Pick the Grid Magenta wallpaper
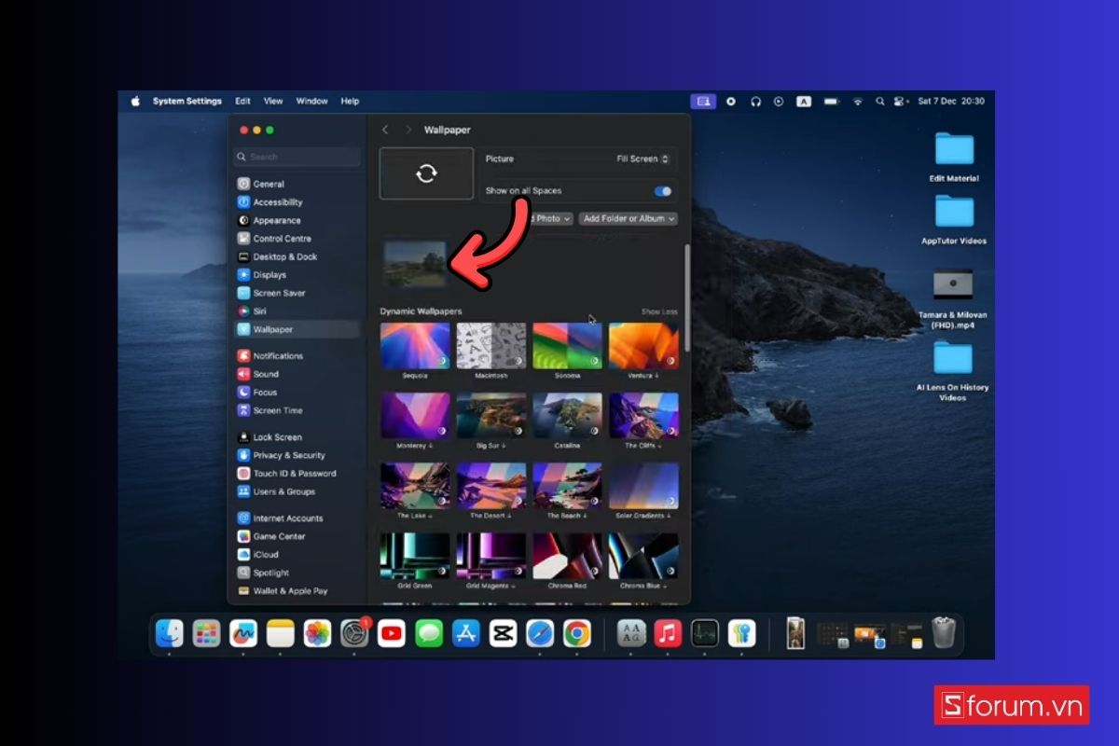 click(491, 556)
